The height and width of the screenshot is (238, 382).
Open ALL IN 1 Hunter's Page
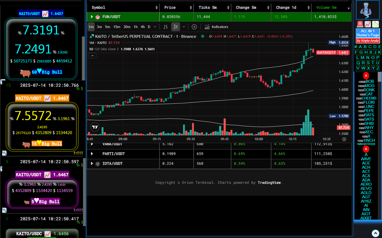point(368,33)
